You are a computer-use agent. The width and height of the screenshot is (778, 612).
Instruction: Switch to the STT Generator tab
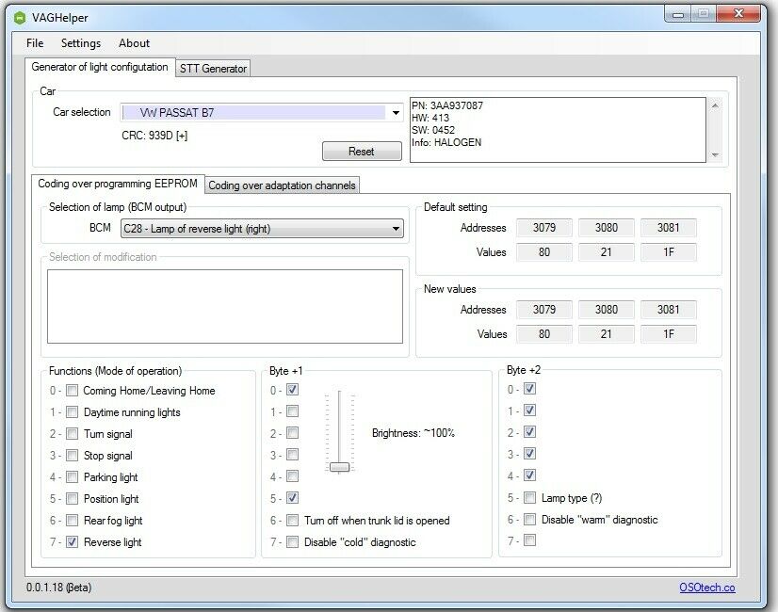(x=213, y=69)
